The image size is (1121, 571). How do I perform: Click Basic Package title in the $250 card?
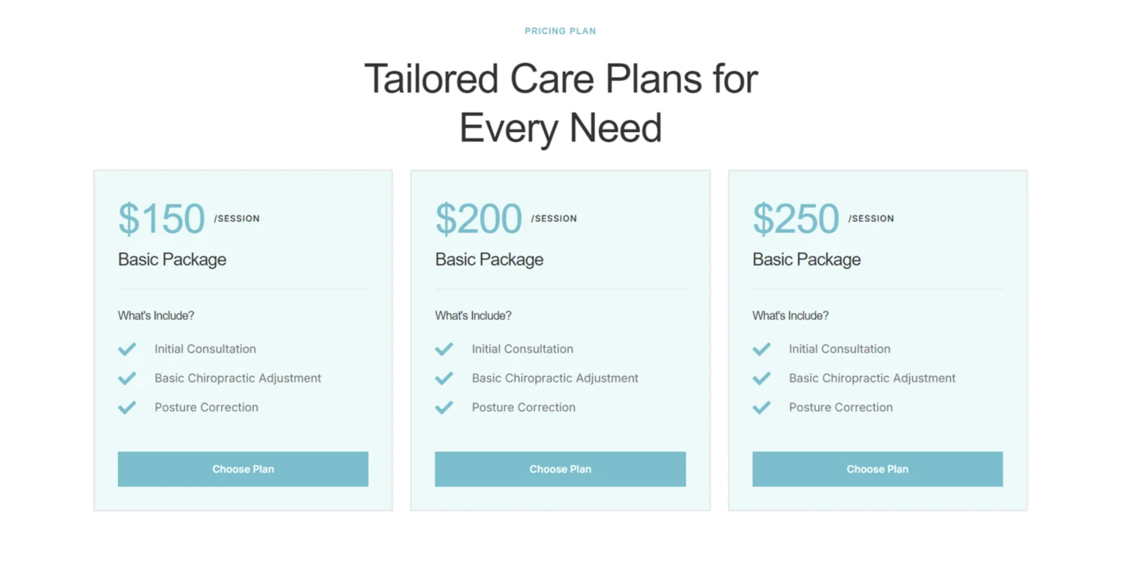pyautogui.click(x=807, y=260)
